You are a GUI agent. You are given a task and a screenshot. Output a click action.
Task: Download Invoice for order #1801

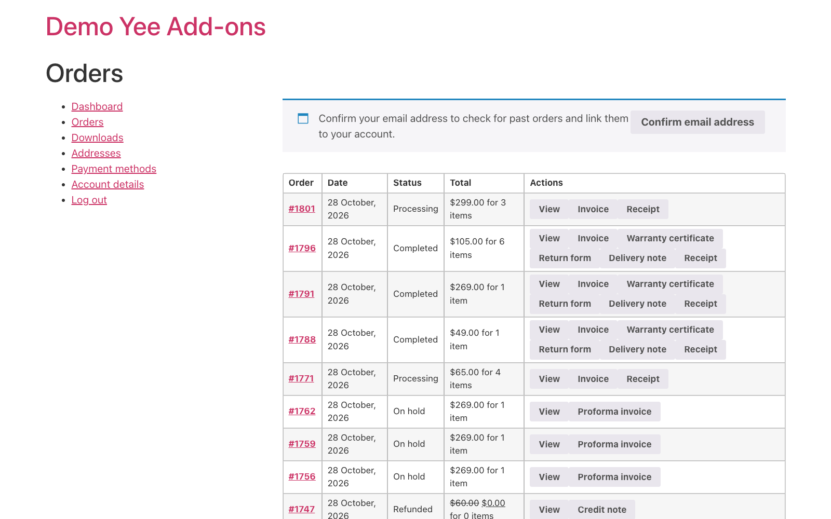pos(593,209)
